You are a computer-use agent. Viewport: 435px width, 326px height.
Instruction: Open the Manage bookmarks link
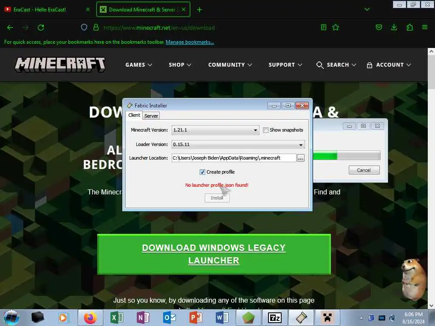[190, 42]
